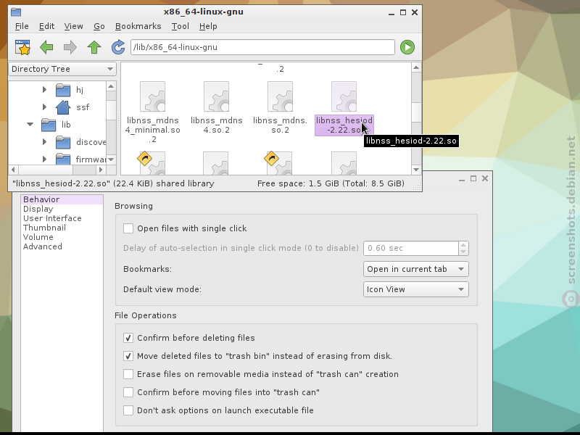Click the file manager window title icon

click(x=16, y=12)
